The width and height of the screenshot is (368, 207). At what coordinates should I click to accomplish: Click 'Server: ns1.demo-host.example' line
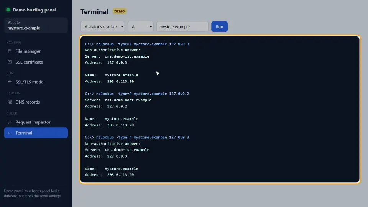click(118, 100)
